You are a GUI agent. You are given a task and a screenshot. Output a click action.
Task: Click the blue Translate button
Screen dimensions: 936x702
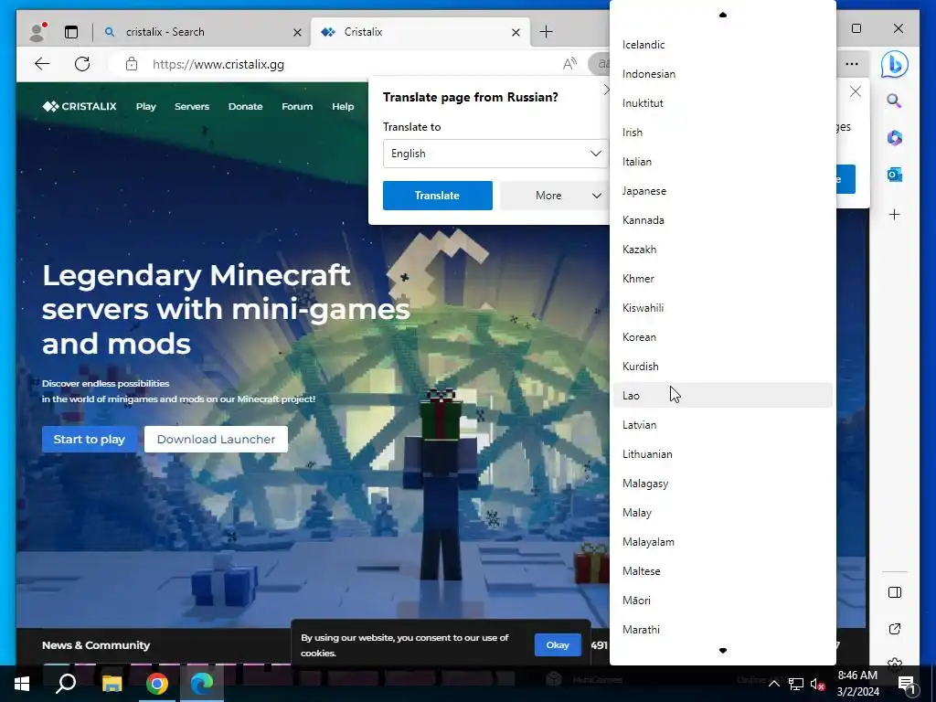[x=438, y=196]
